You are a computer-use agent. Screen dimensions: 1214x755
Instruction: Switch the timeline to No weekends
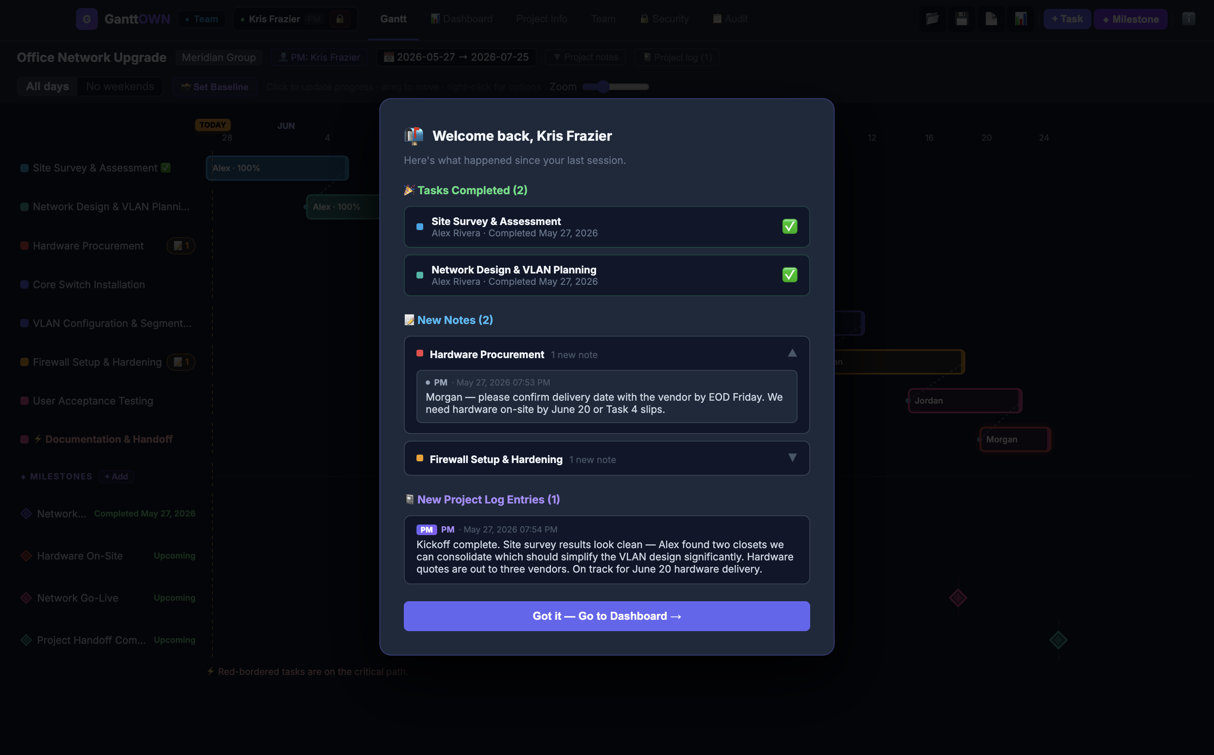120,86
